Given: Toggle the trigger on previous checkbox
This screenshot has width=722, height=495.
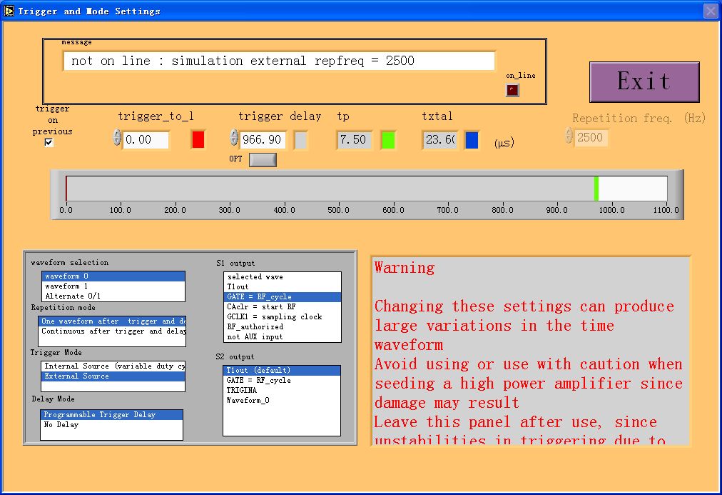Looking at the screenshot, I should (x=49, y=142).
